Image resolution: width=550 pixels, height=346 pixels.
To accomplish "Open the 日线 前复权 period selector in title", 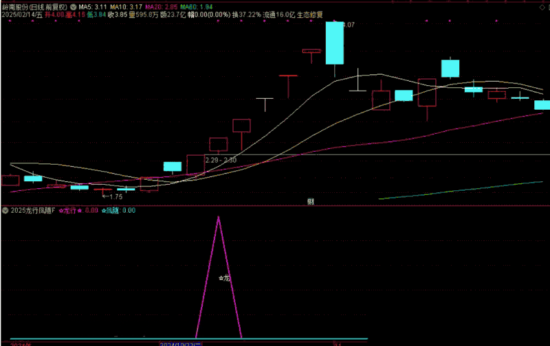I will [49, 5].
